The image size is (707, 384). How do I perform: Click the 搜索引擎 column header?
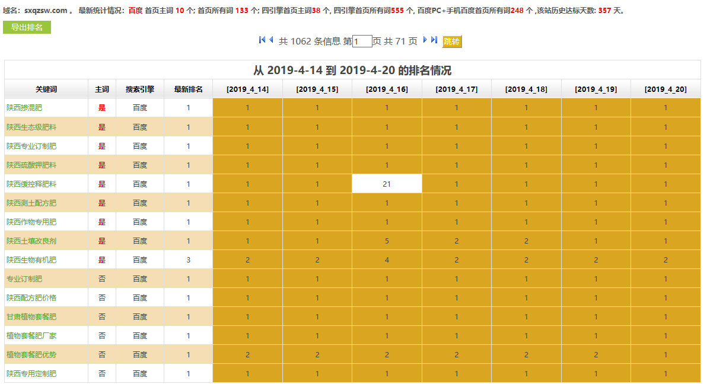pyautogui.click(x=140, y=89)
